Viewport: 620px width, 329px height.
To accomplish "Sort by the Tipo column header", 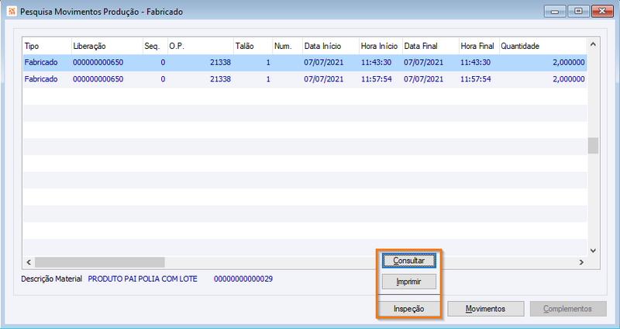I will [x=47, y=47].
